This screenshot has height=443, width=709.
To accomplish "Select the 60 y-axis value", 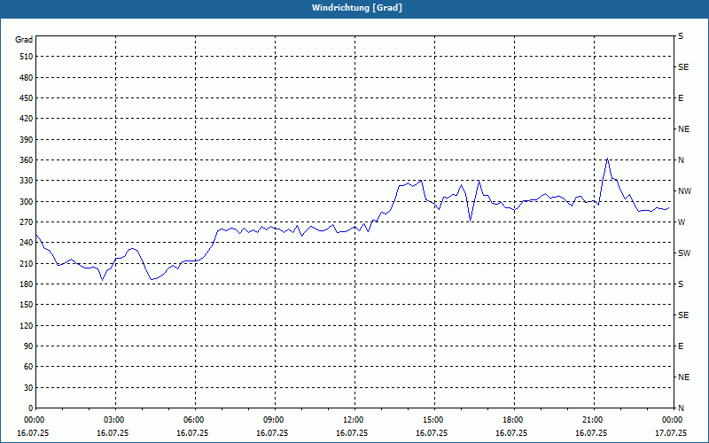I will pyautogui.click(x=28, y=367).
